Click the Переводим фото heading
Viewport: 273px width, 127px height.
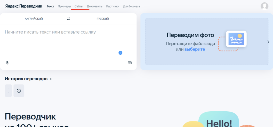[x=190, y=35]
